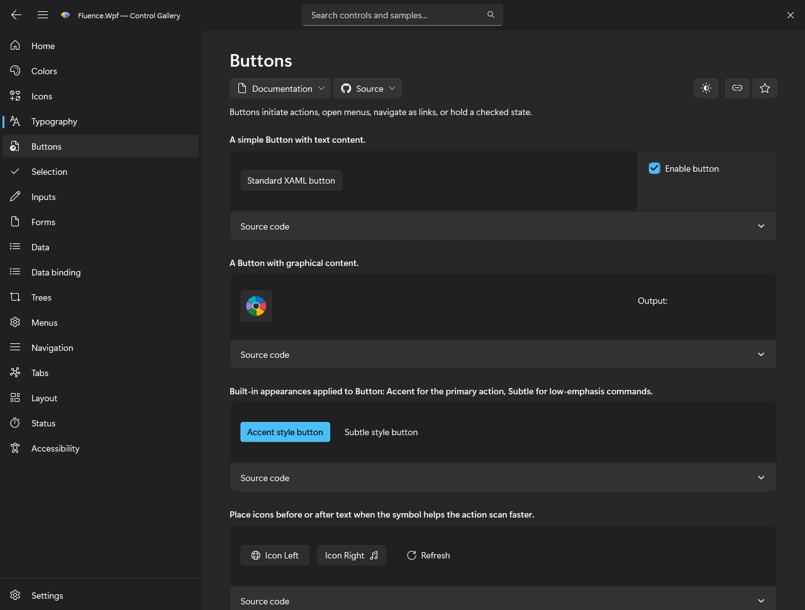The image size is (805, 610).
Task: Click the Colors palette icon
Action: click(x=15, y=70)
